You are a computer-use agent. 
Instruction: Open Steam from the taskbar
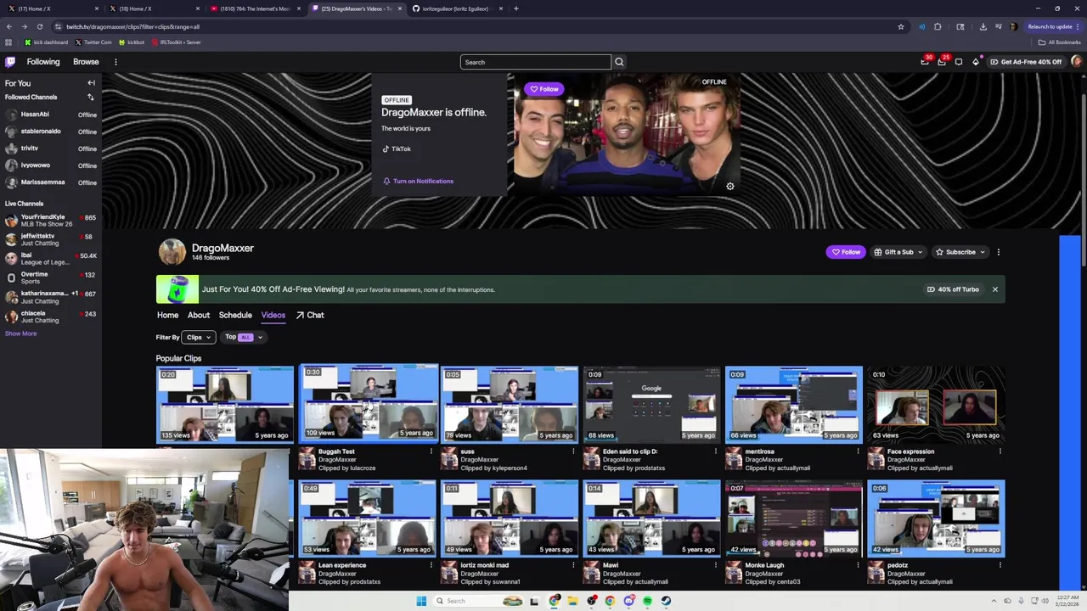(x=666, y=601)
